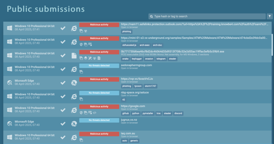Click the checkmark in the google.com row
The height and width of the screenshot is (144, 274).
63,110
